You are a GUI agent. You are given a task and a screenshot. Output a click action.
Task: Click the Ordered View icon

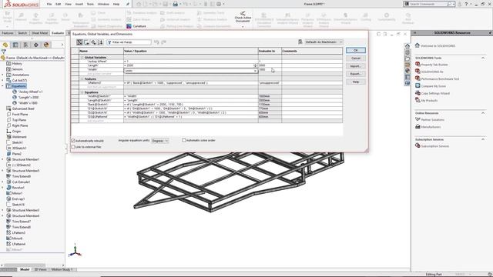tap(100, 42)
